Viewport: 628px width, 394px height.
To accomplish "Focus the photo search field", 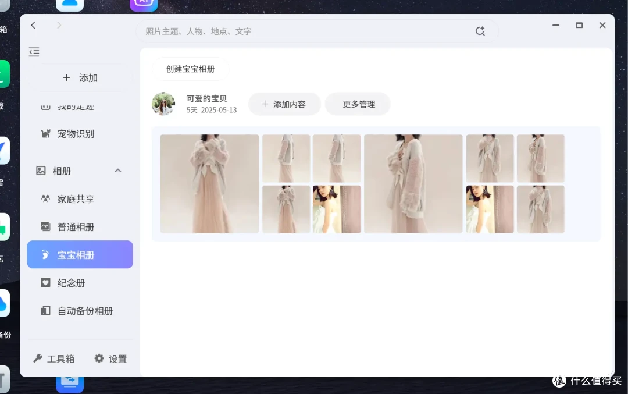I will [x=317, y=31].
